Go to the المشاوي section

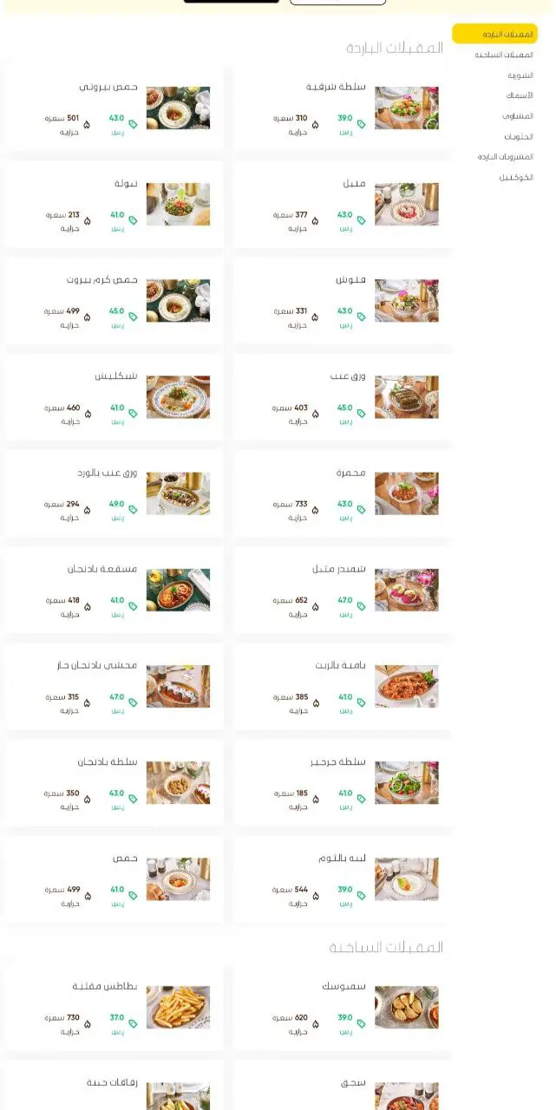click(x=517, y=115)
